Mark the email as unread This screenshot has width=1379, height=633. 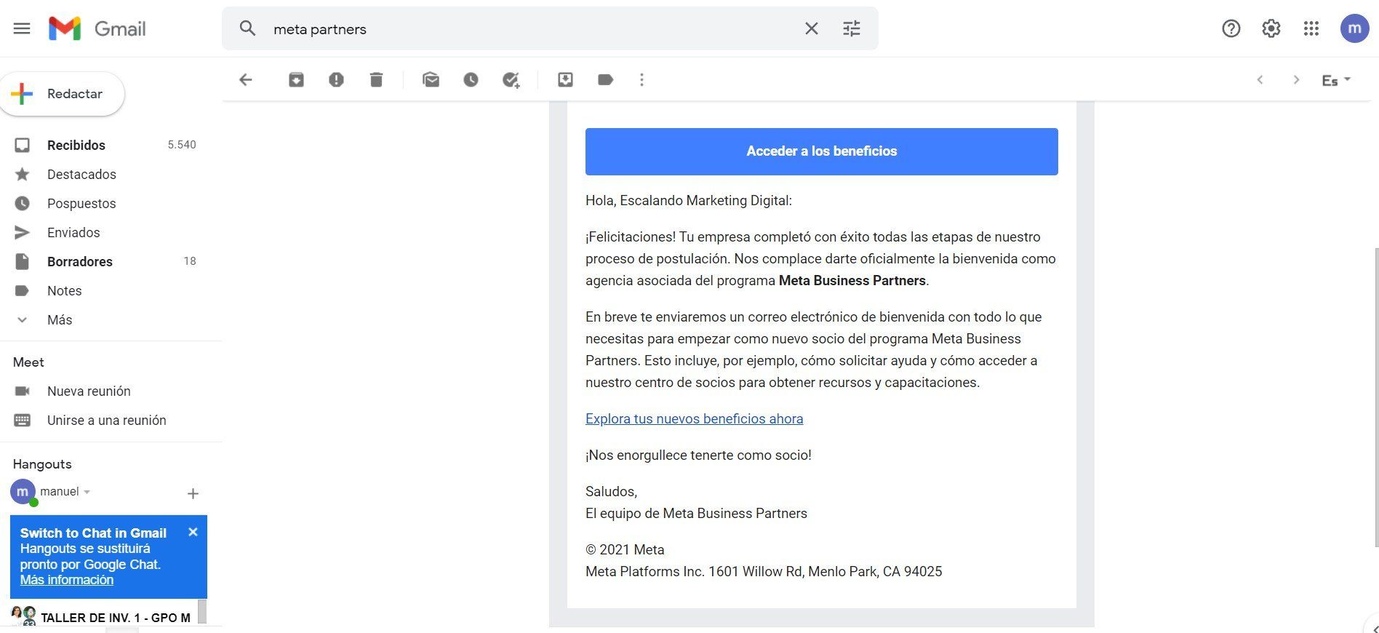point(431,80)
